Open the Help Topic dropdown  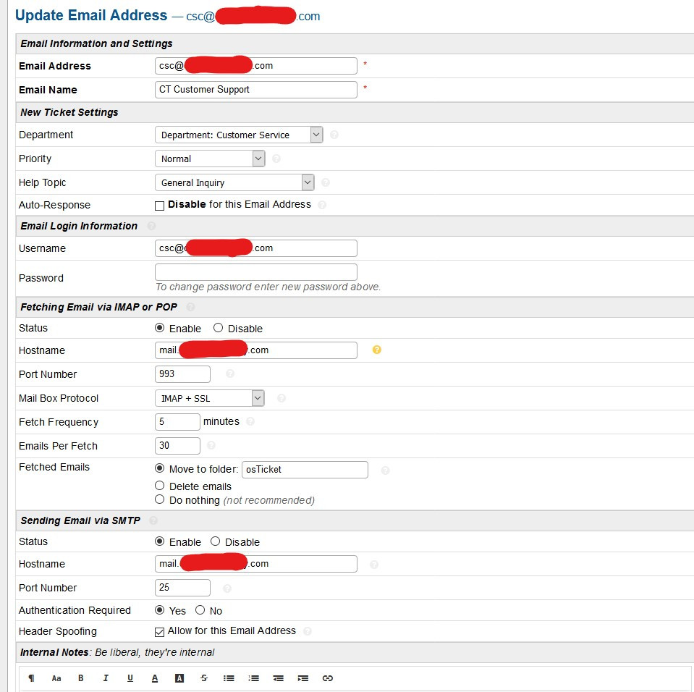[x=234, y=182]
